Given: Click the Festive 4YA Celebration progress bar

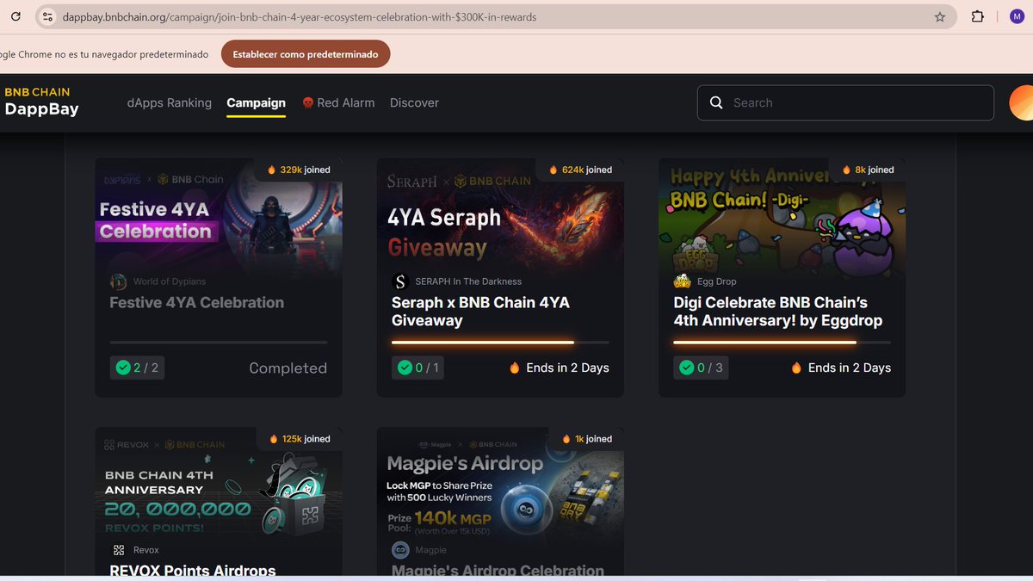Looking at the screenshot, I should [x=219, y=342].
